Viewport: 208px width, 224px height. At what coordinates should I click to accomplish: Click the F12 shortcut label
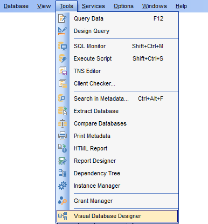point(158,18)
